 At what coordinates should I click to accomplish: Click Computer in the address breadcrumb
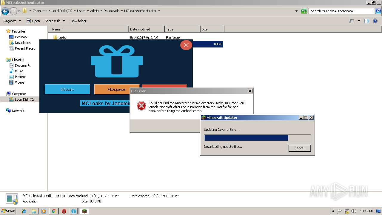coord(40,11)
